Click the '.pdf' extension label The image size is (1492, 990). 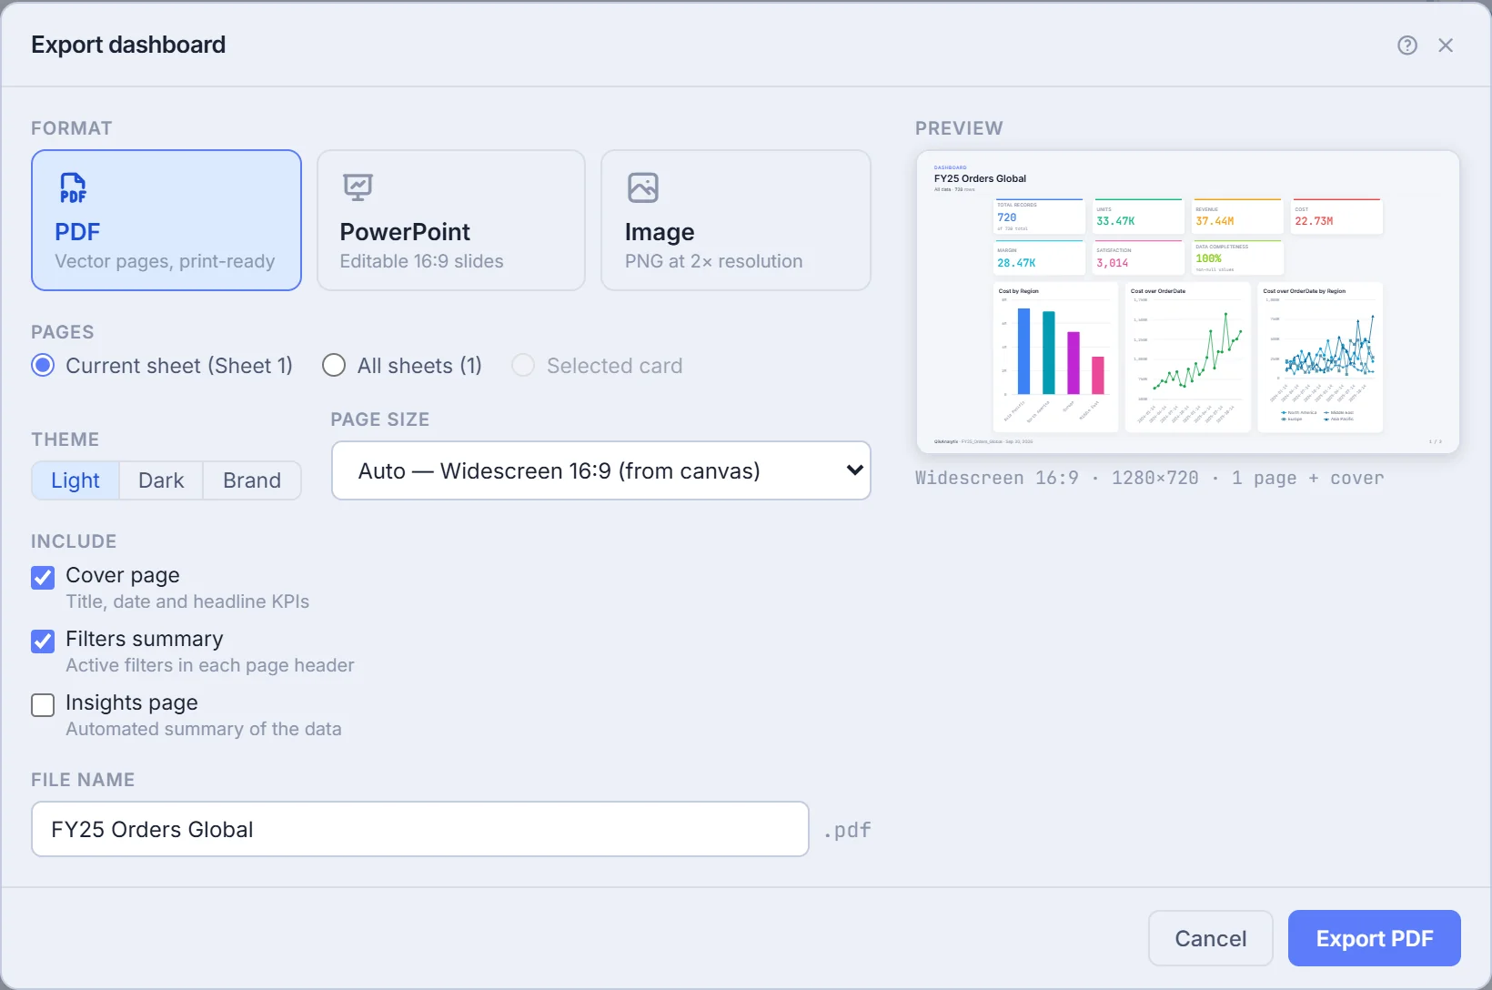[x=847, y=830]
